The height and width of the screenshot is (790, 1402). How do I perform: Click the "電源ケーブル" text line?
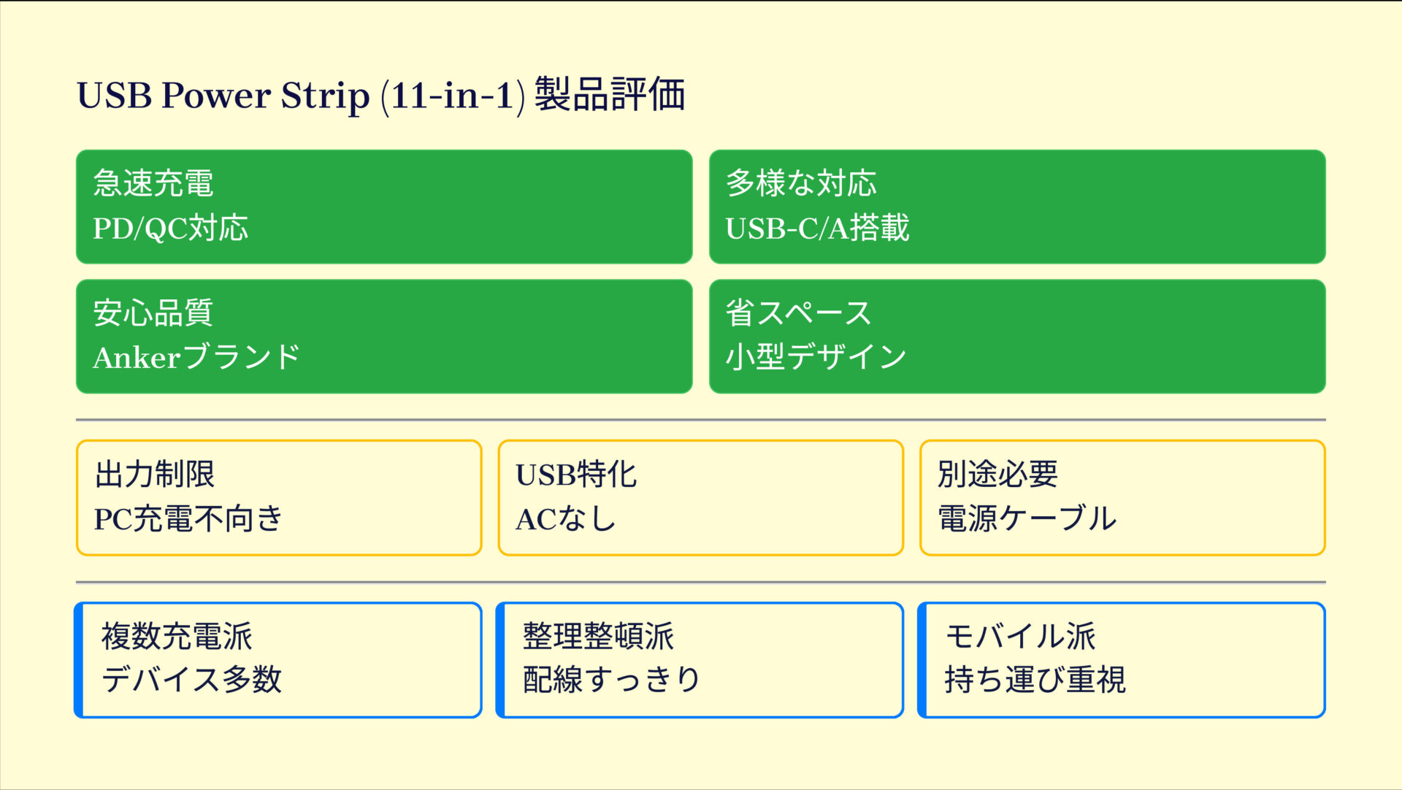point(1027,519)
